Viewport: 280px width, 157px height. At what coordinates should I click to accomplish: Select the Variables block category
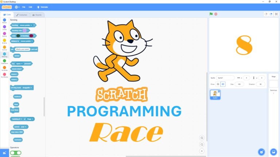coord(4,69)
